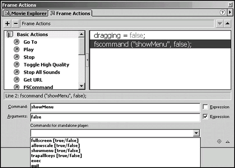Click the plus add action button

[7, 24]
